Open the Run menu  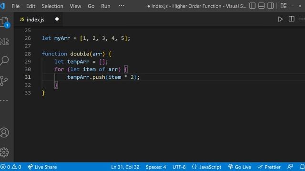click(x=106, y=6)
